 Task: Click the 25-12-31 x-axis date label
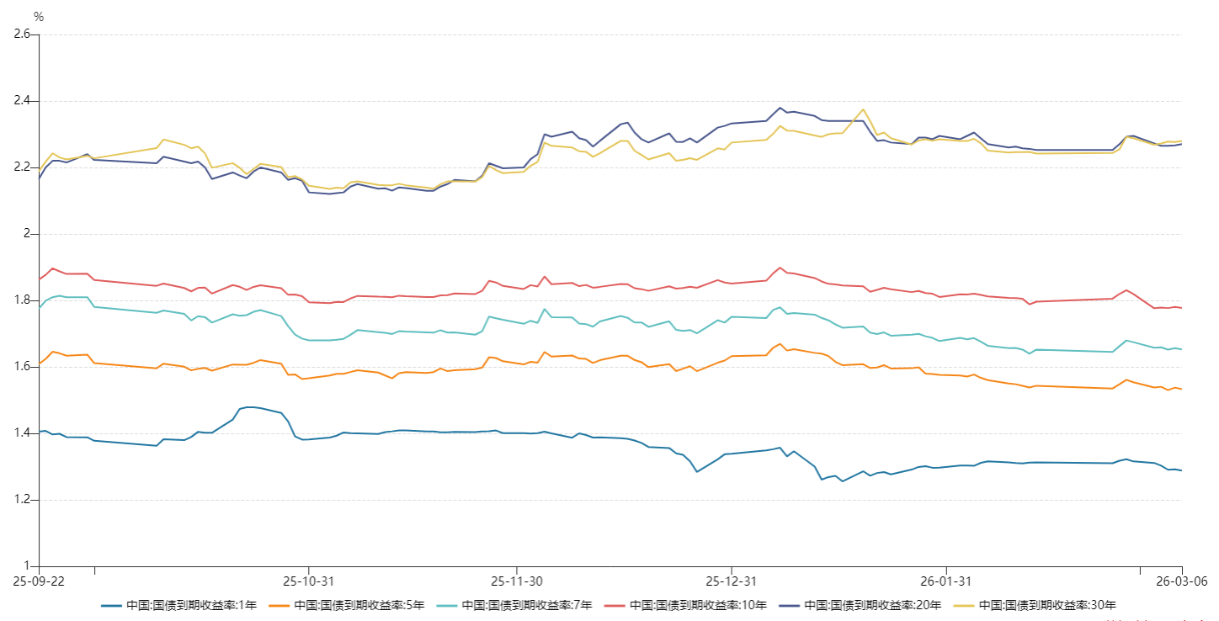pos(731,581)
